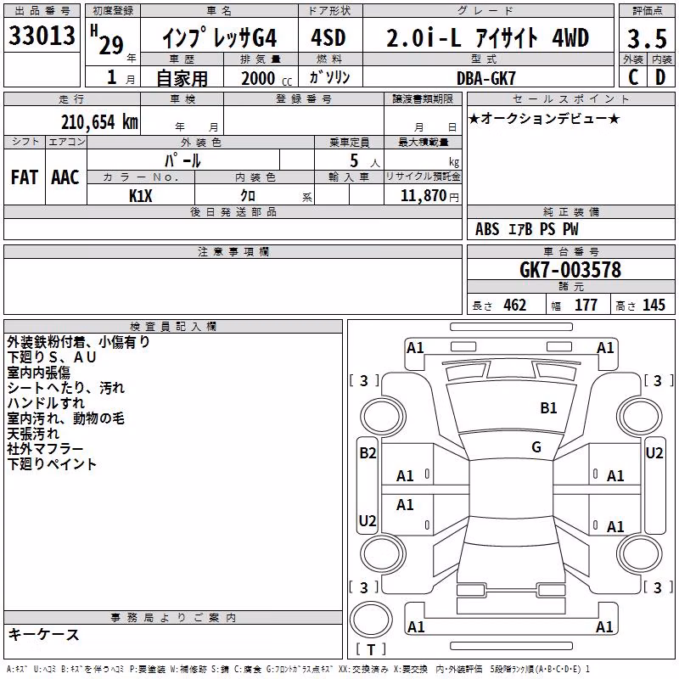This screenshot has width=679, height=679.
Task: Click the 検査員記入欄 header
Action: coord(173,327)
